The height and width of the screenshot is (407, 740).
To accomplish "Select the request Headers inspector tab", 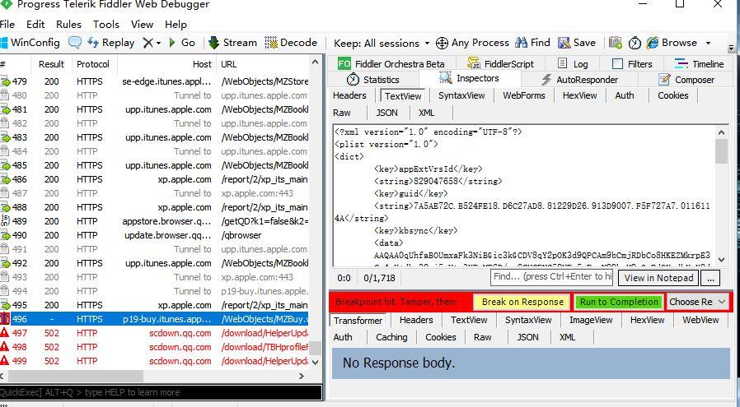I will click(349, 95).
